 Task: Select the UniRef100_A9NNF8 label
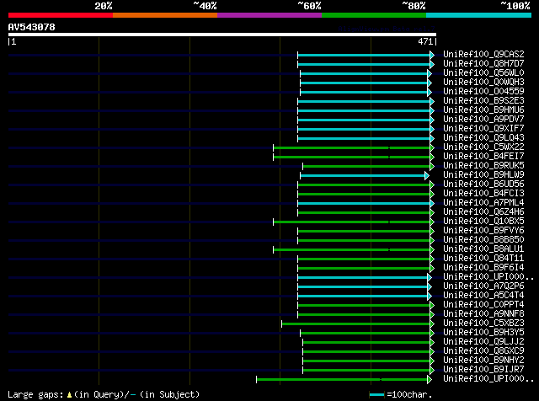pyautogui.click(x=483, y=314)
